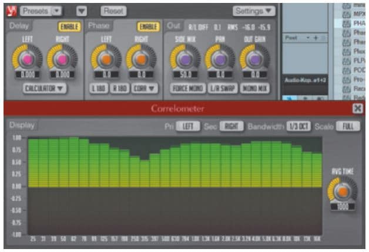Click the plugin icon next to PHA entry
Screen dimensions: 369x252
346,23
